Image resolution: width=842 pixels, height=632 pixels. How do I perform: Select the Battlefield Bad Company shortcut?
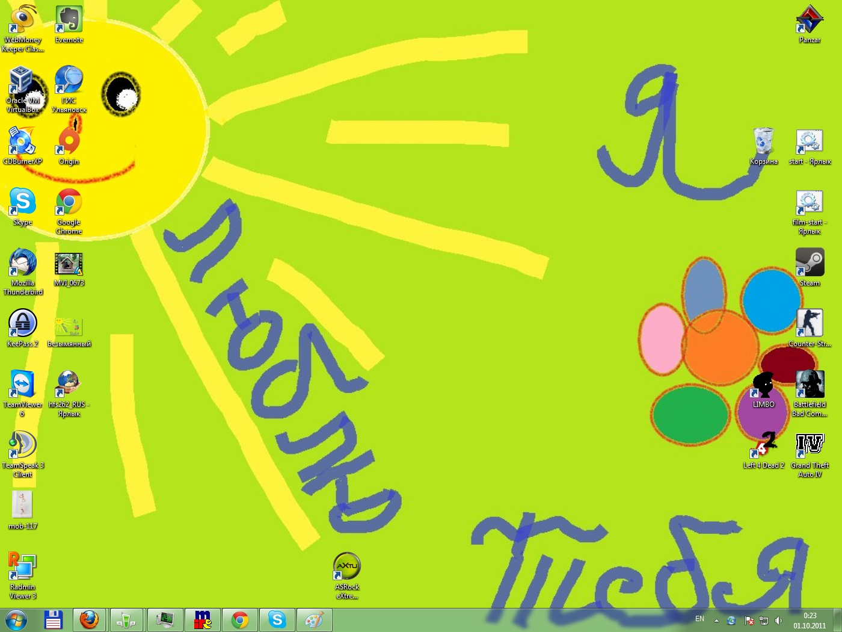pos(810,394)
